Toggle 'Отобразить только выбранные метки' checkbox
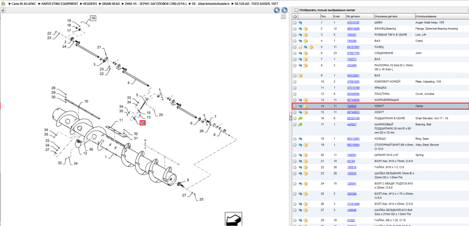 296,10
